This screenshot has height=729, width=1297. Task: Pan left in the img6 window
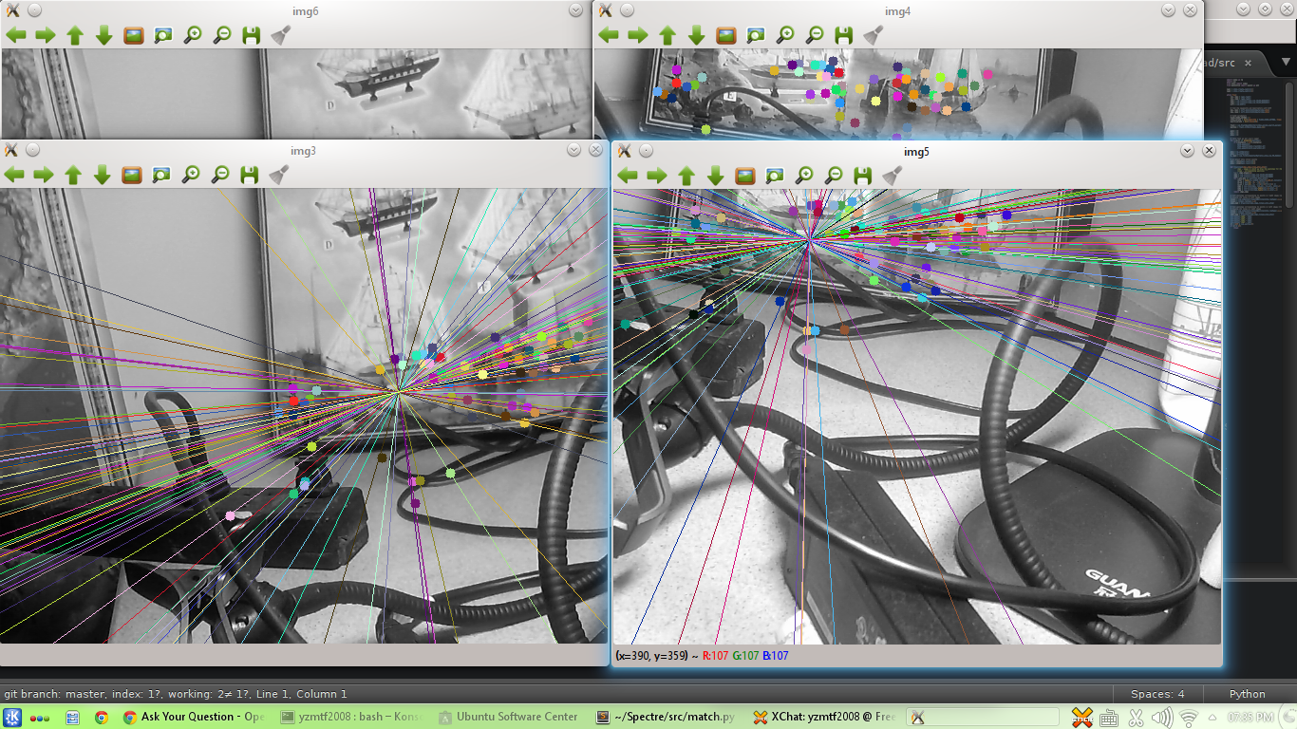click(x=16, y=35)
